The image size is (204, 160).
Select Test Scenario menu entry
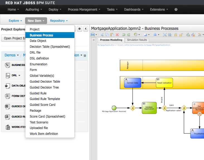pos(50,123)
